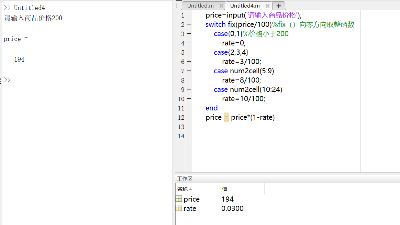Close the Untitled4.m tab
The image size is (400, 225).
click(267, 6)
